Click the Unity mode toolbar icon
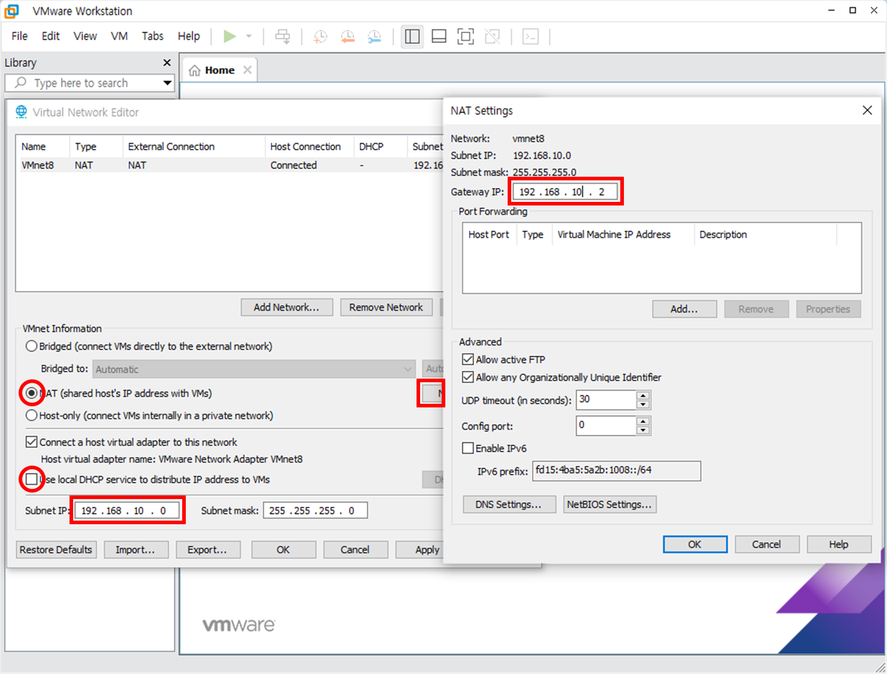Screen dimensions: 887x674 click(x=492, y=37)
